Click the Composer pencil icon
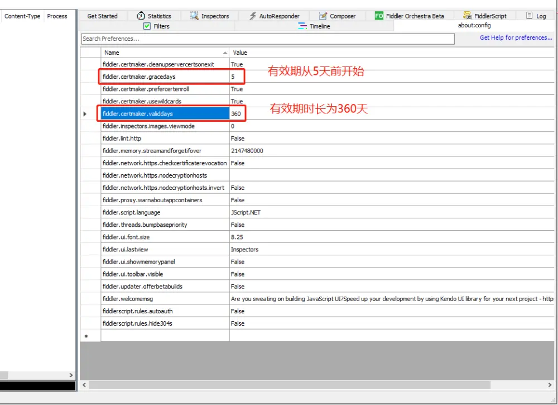 click(323, 16)
